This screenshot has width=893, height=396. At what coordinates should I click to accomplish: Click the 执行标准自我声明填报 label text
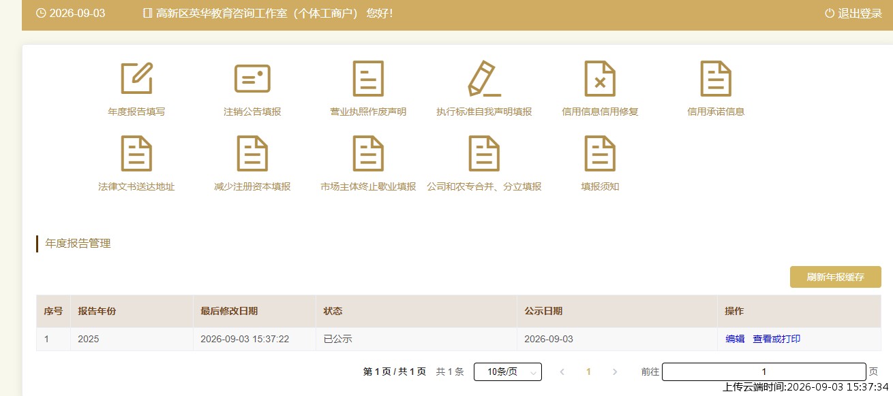click(484, 112)
